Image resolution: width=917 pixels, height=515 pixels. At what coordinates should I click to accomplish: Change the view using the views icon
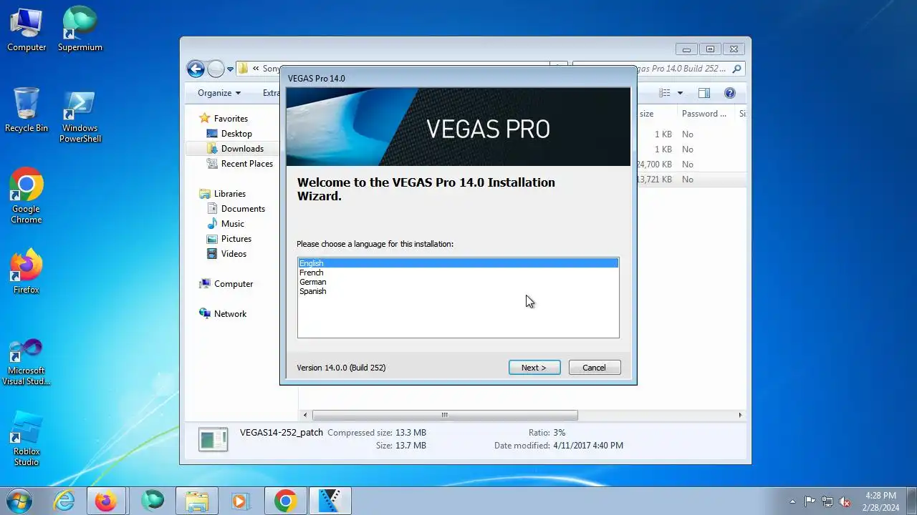[665, 93]
